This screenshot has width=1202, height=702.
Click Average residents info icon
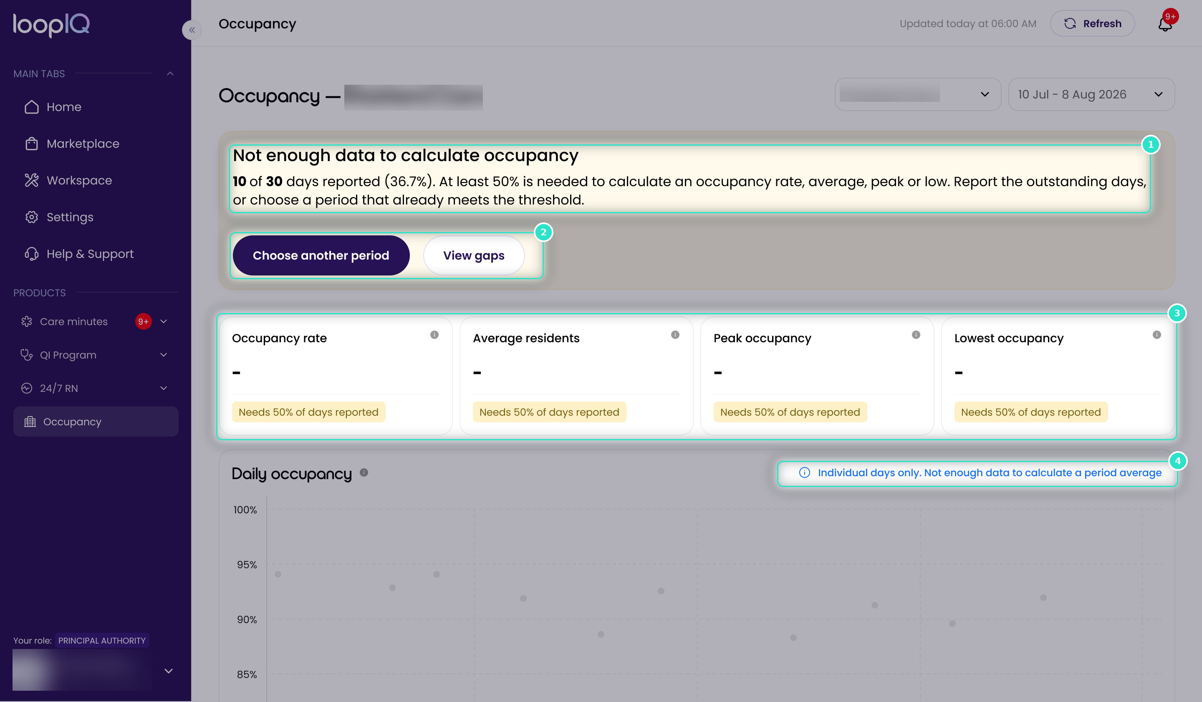pyautogui.click(x=675, y=335)
